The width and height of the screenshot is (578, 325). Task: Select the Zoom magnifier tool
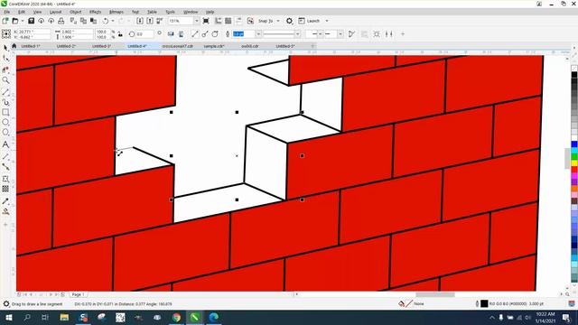point(5,80)
